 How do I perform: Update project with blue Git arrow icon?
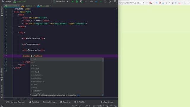coord(96,1)
